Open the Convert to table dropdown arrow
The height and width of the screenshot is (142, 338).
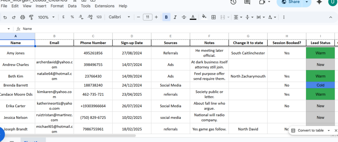coord(328,130)
